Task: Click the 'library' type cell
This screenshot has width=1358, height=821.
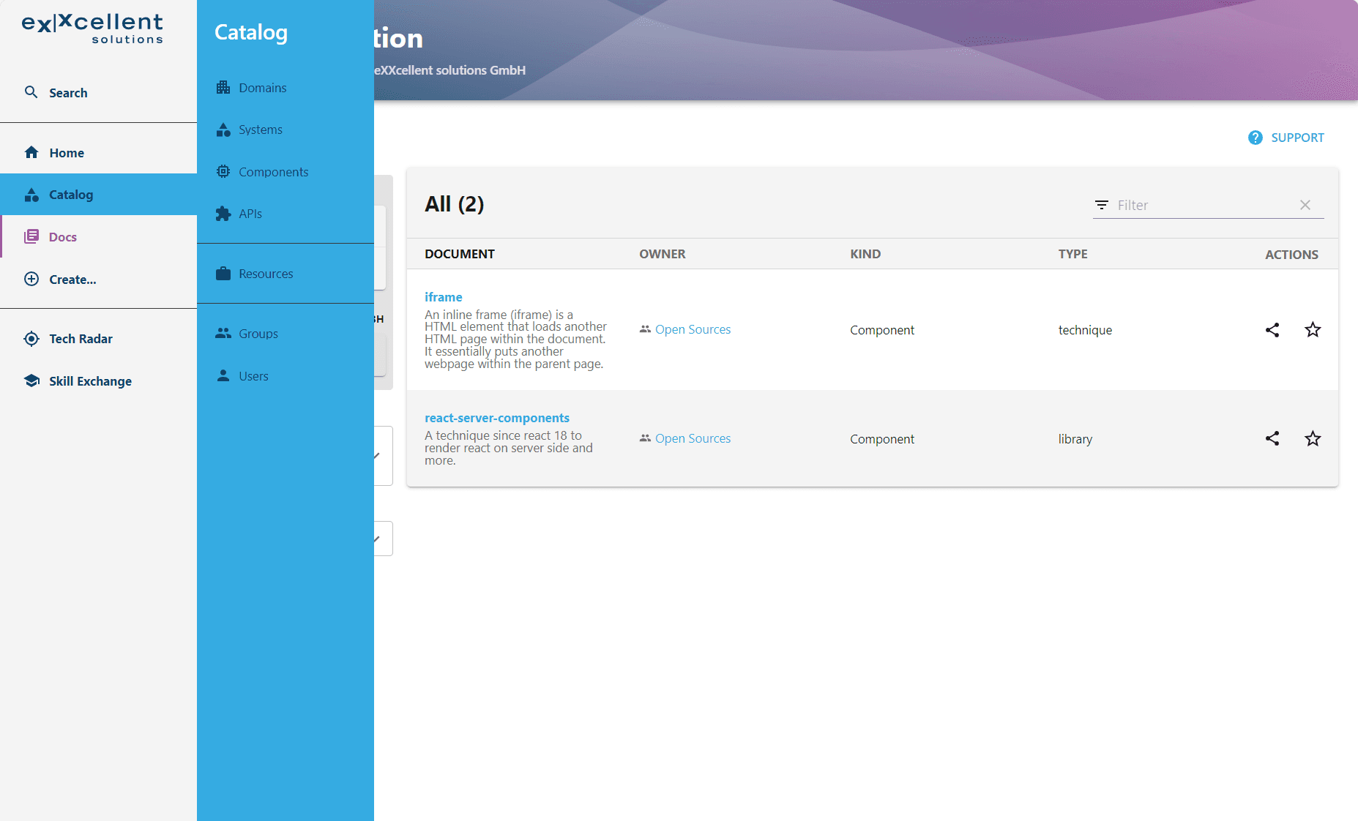Action: [1075, 439]
